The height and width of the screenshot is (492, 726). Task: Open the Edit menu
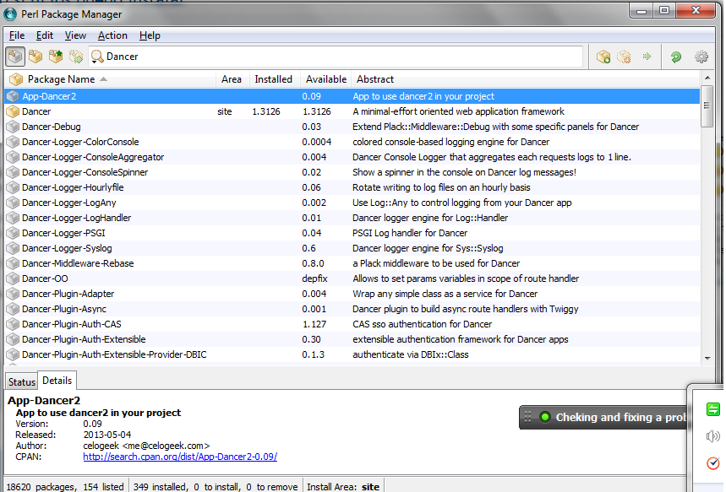[45, 35]
